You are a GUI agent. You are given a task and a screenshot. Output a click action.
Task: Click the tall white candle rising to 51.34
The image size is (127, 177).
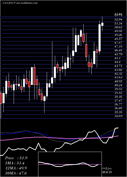point(100,38)
